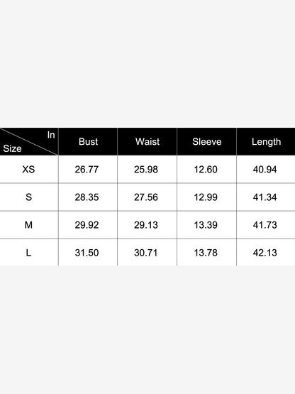Click XS bust value 26.77
The image size is (295, 394).
[87, 170]
